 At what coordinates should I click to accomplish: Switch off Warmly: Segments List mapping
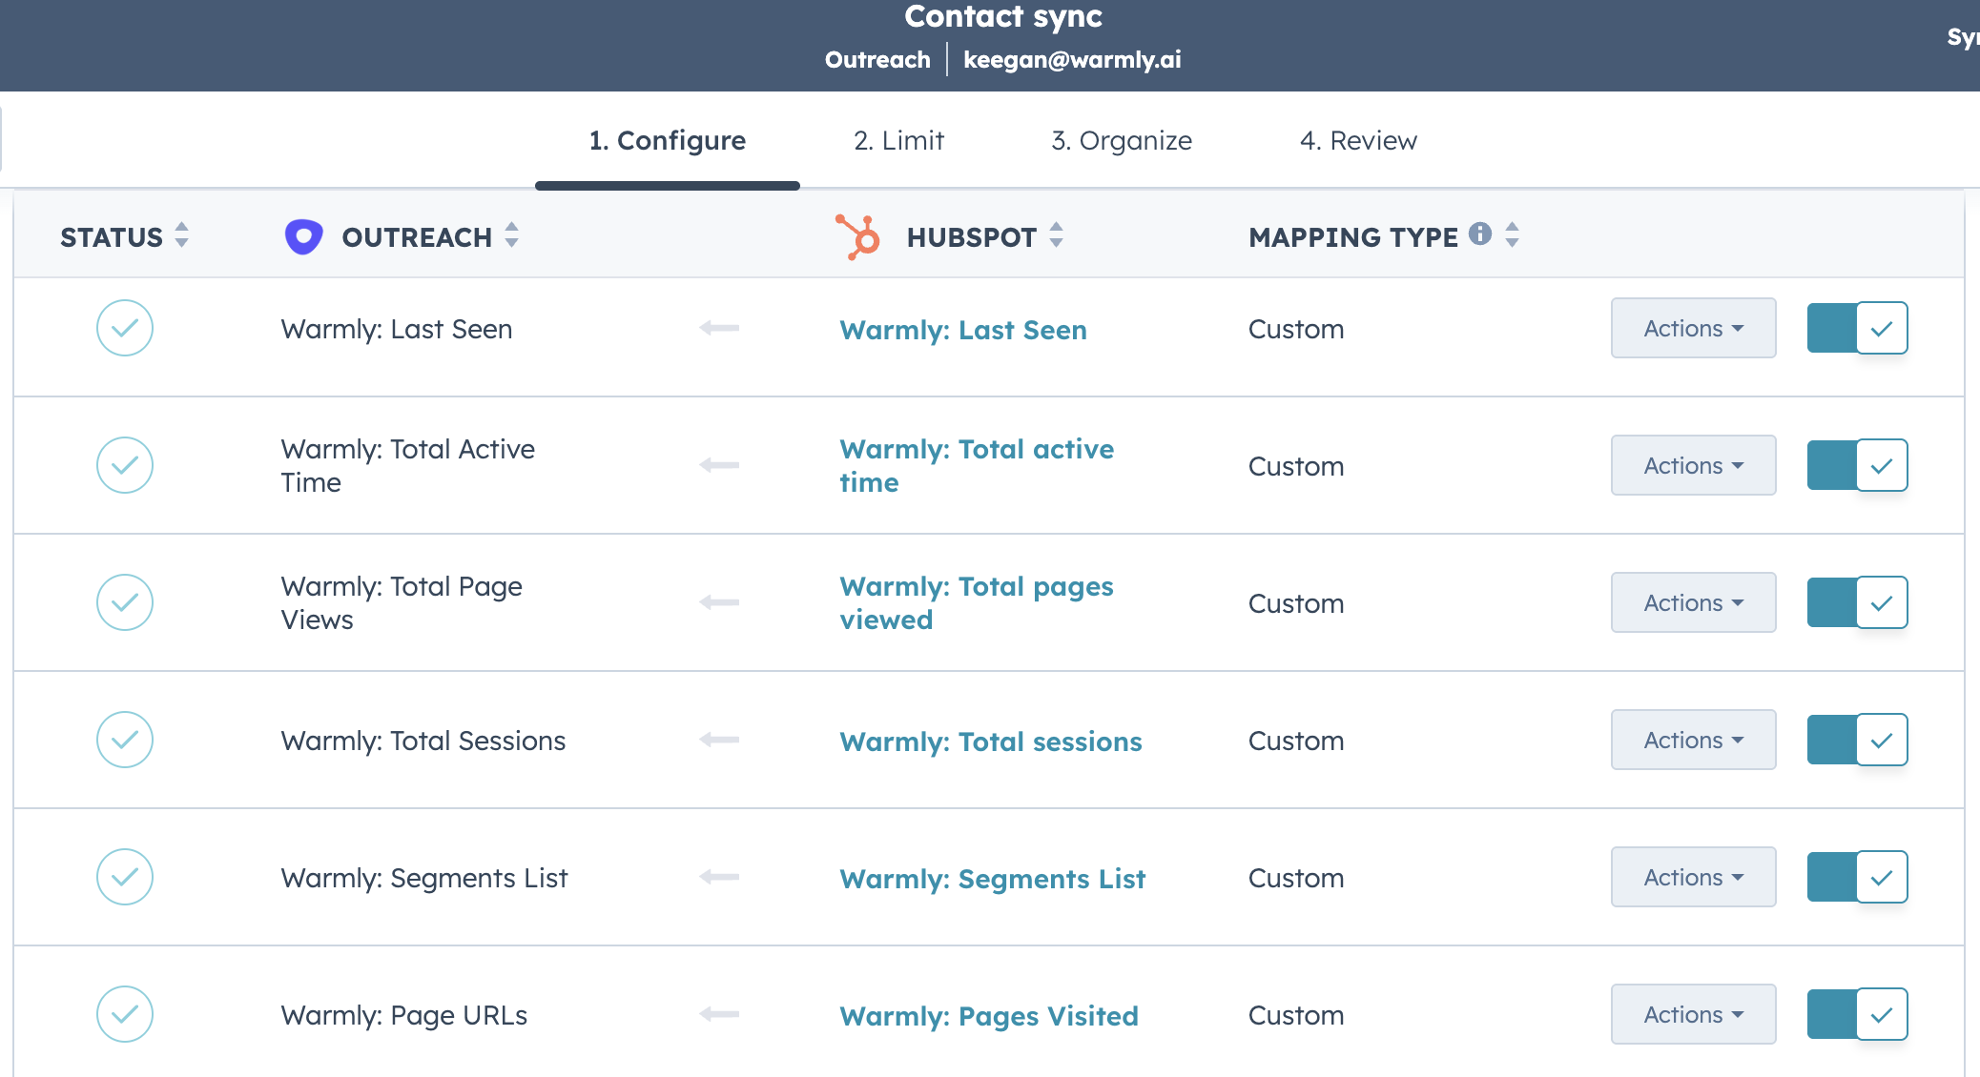(1857, 877)
